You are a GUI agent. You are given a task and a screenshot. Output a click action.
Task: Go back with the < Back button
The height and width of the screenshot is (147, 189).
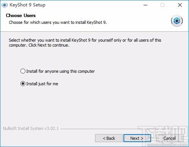pyautogui.click(x=109, y=138)
